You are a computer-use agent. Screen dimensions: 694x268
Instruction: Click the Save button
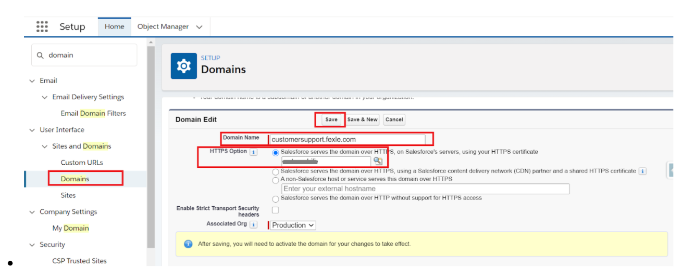[x=331, y=119]
